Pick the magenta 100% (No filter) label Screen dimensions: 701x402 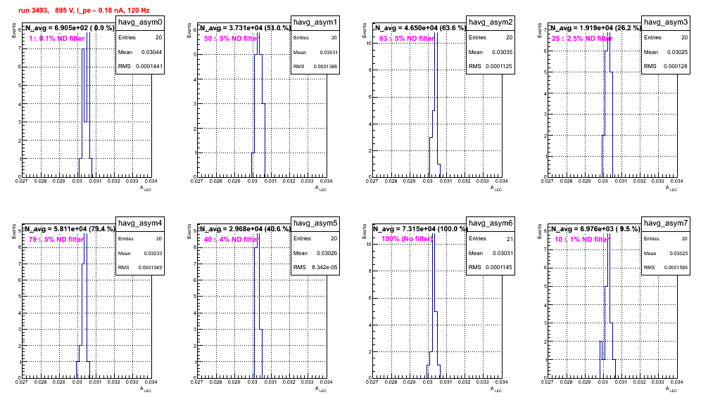click(408, 240)
